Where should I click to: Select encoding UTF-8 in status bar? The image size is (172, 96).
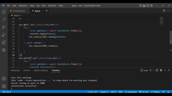[113, 92]
